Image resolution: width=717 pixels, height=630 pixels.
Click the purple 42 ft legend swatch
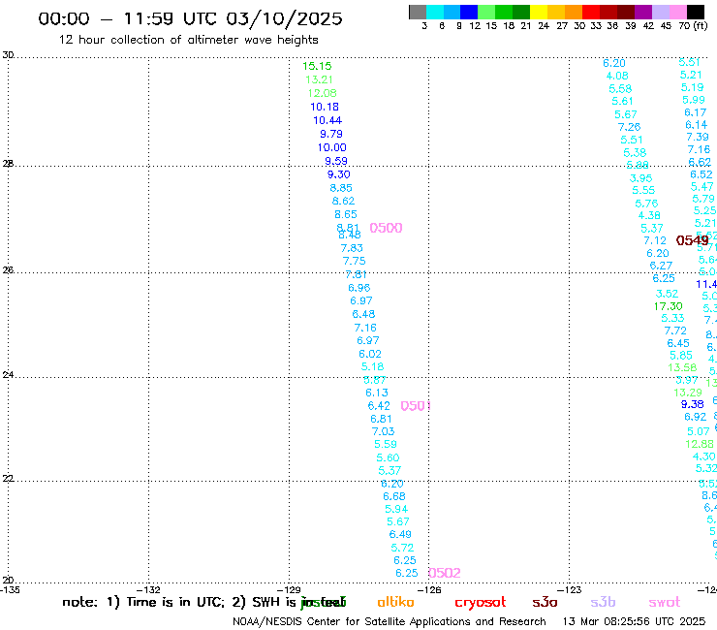tap(643, 12)
